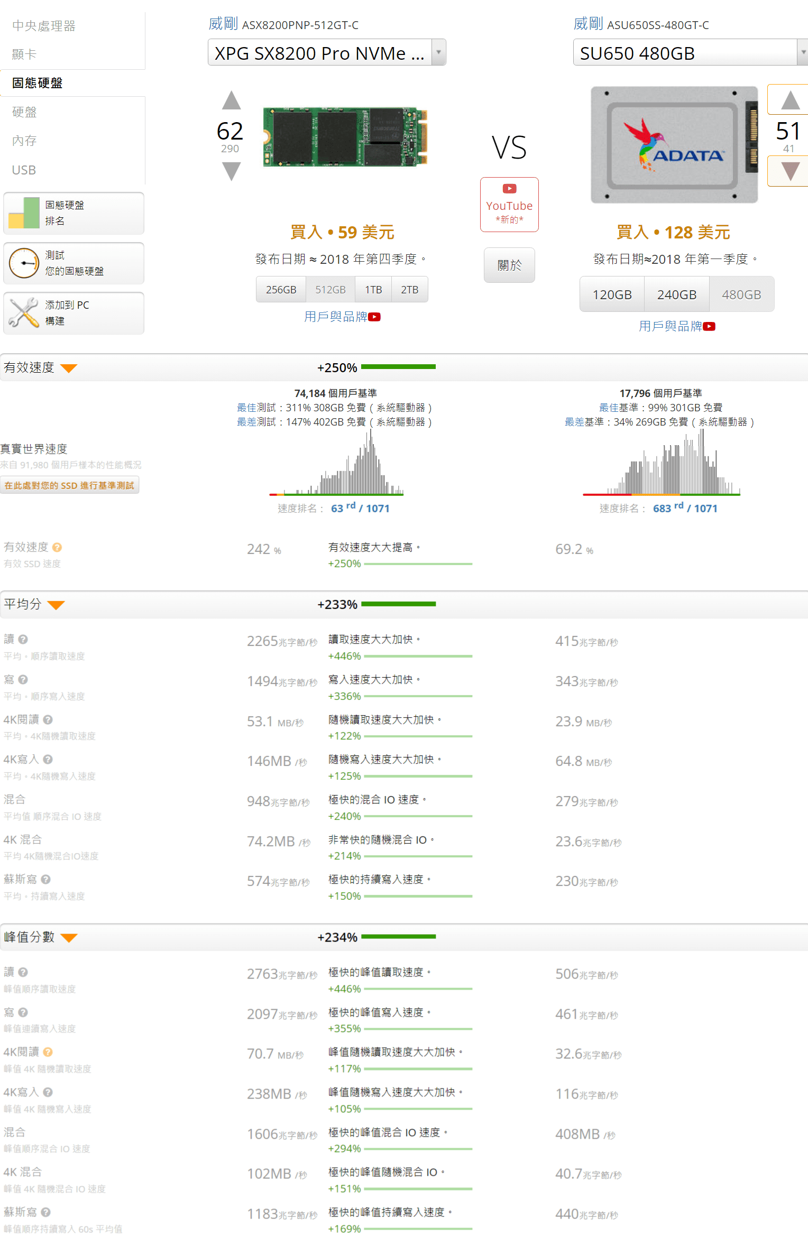
Task: Choose the 240GB capacity variant
Action: click(676, 294)
